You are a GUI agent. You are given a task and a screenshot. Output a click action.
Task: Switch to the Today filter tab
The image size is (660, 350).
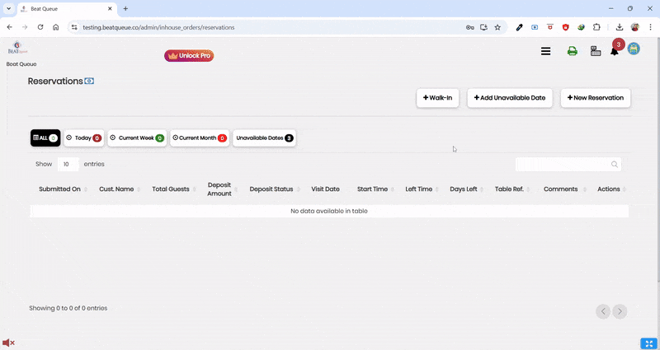83,138
